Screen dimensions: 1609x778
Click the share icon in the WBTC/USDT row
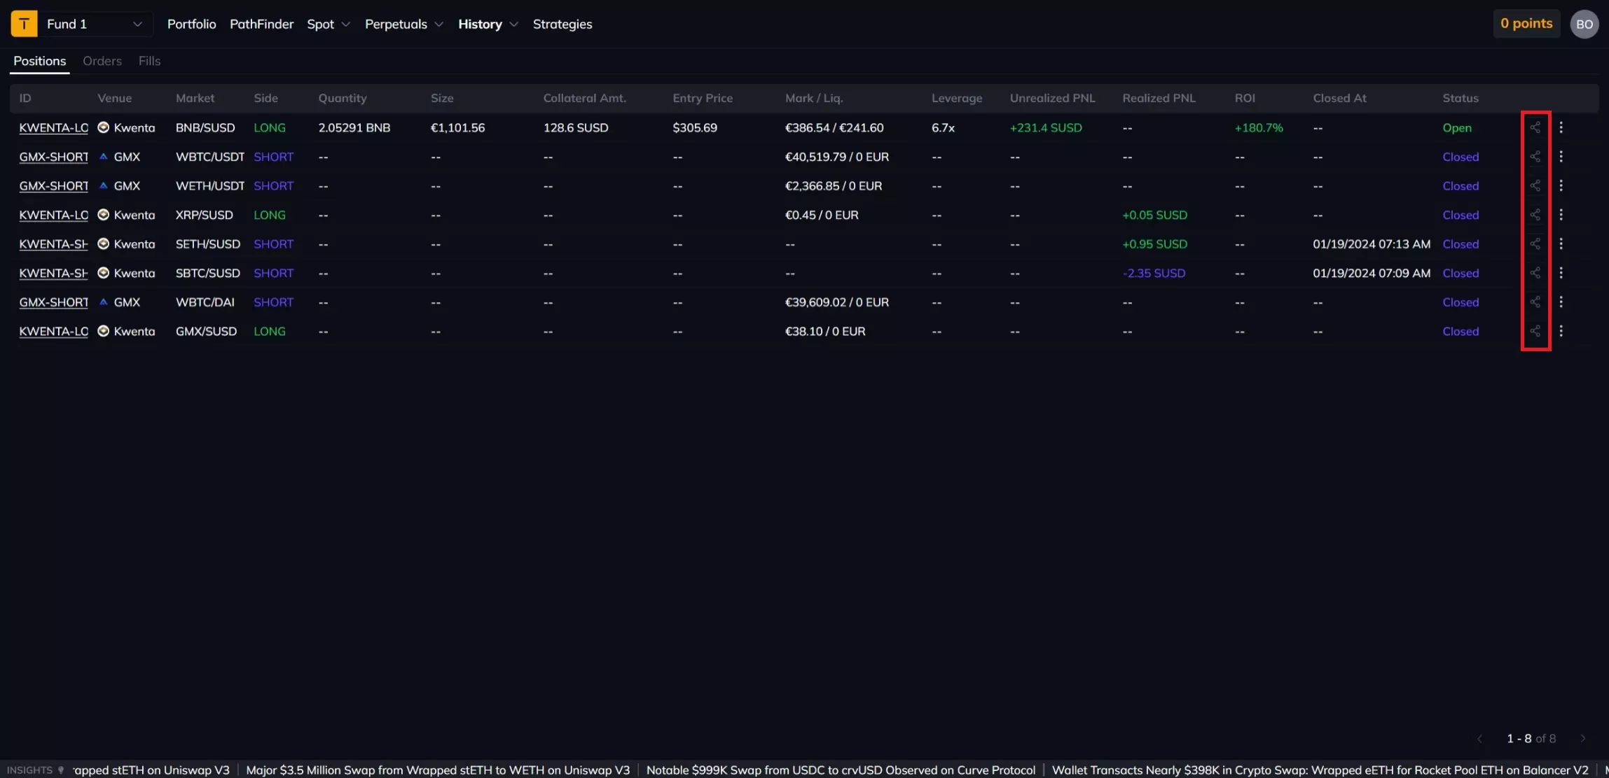pos(1535,157)
